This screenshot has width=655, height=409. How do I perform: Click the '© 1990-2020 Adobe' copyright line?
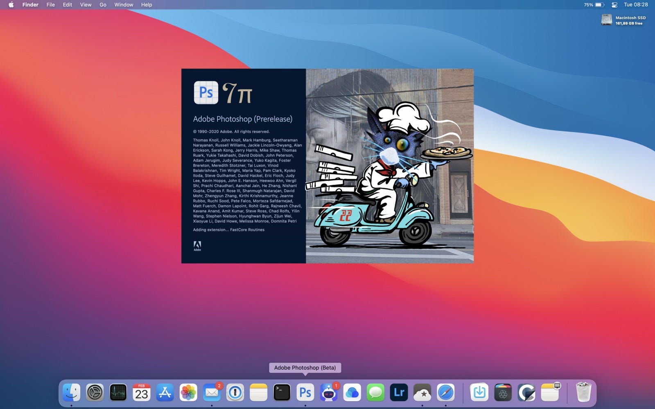pos(231,132)
